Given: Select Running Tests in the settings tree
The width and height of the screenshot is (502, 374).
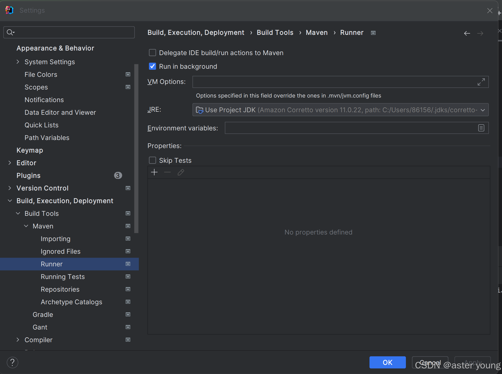Looking at the screenshot, I should coord(63,276).
